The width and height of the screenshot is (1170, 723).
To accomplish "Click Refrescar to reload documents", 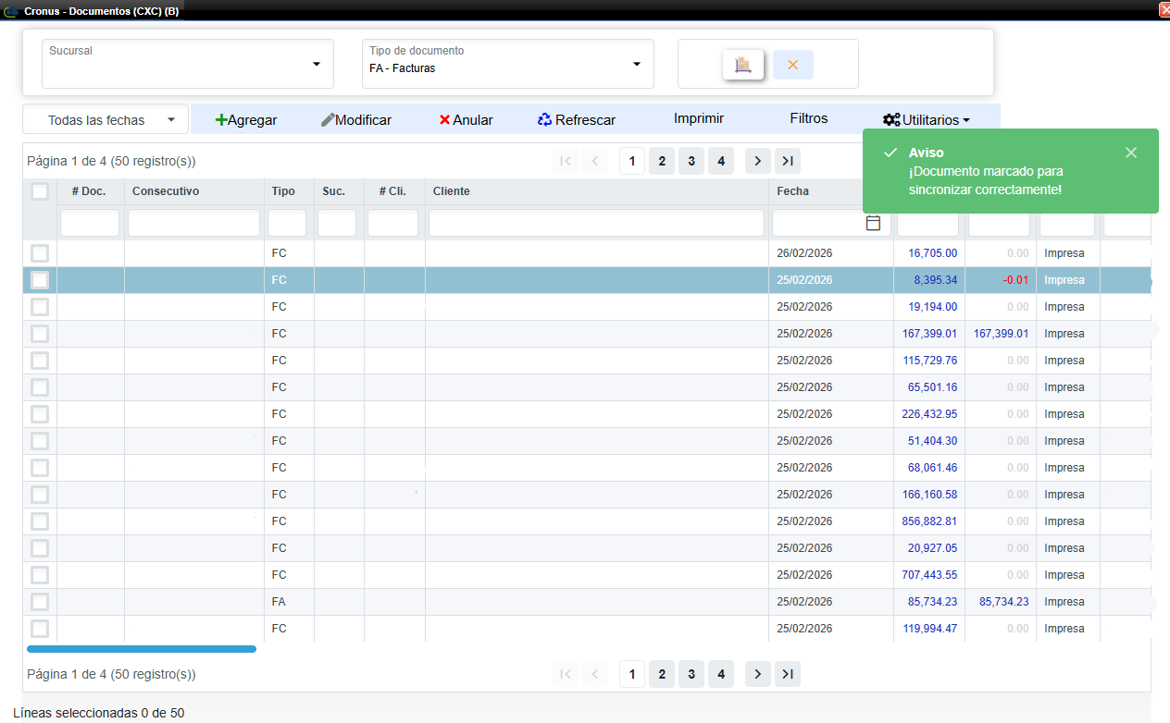I will tap(576, 120).
